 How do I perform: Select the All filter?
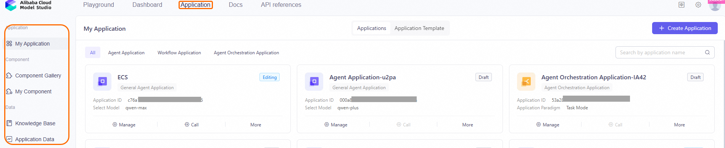point(93,52)
